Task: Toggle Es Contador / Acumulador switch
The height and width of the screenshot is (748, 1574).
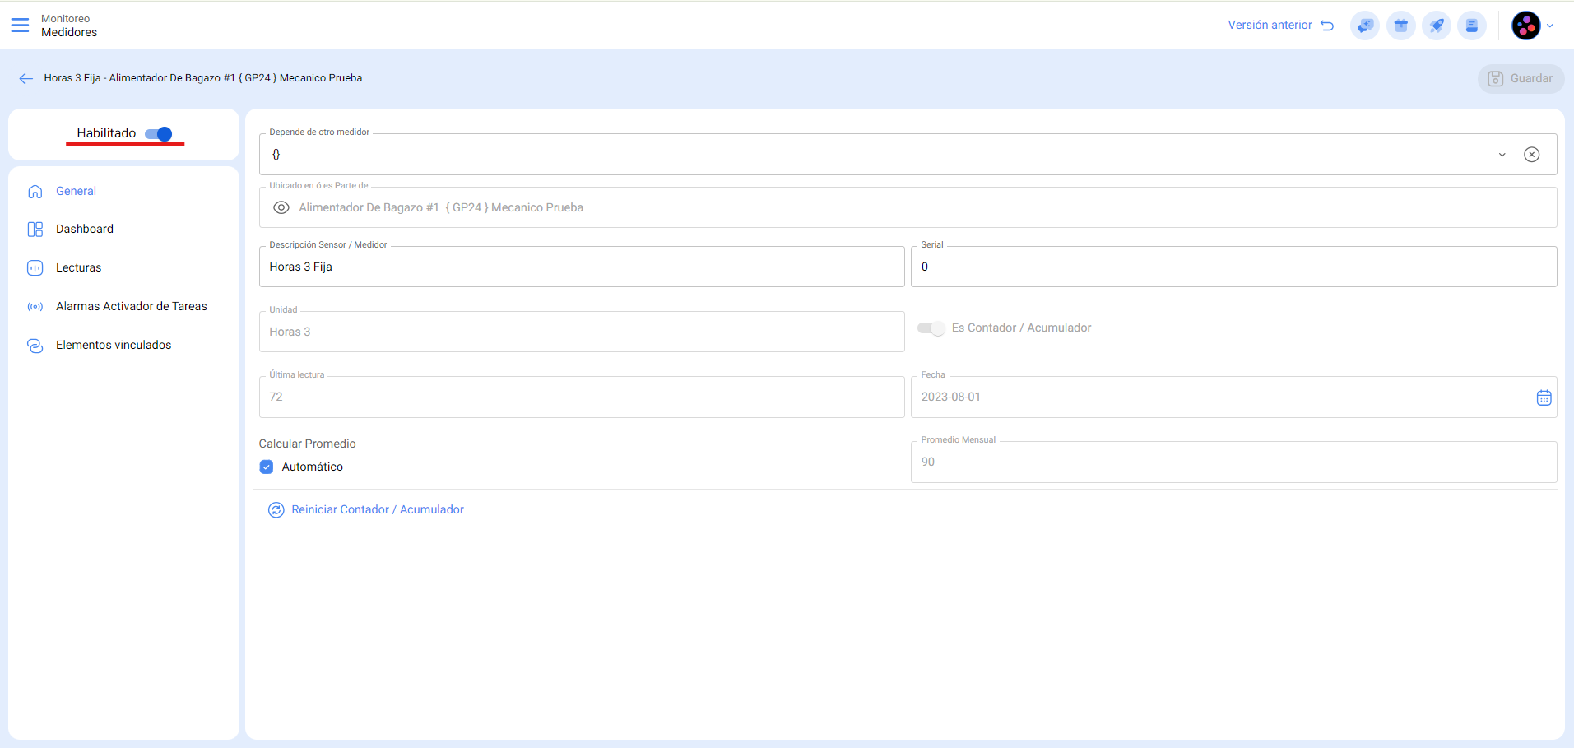Action: [x=931, y=328]
